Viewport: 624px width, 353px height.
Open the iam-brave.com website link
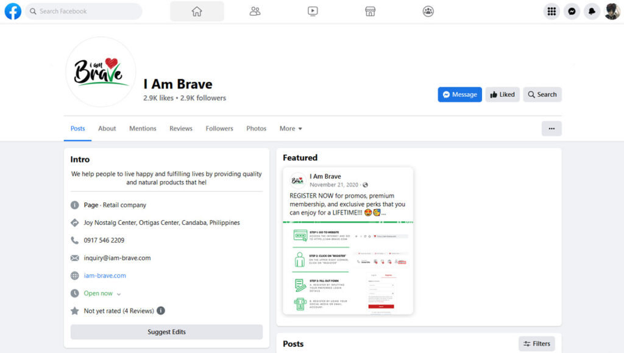pyautogui.click(x=105, y=276)
